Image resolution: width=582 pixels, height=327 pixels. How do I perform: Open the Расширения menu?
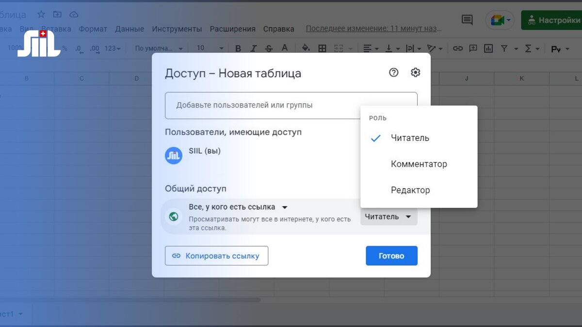[x=233, y=29]
